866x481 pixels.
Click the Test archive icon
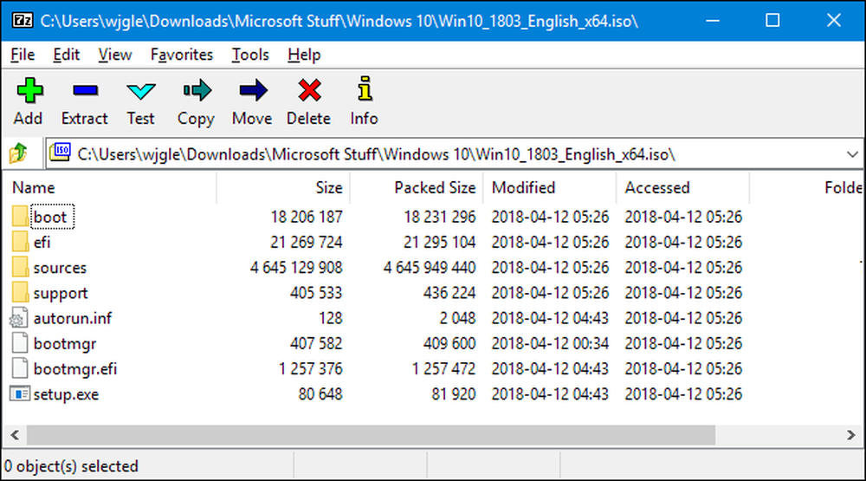pyautogui.click(x=141, y=91)
